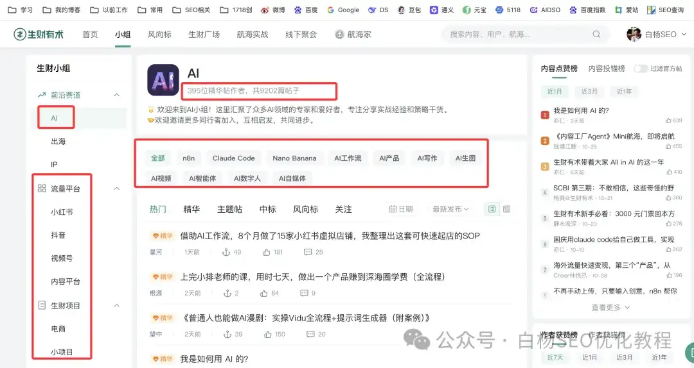
Task: Click the search magnifier icon
Action: pos(596,34)
